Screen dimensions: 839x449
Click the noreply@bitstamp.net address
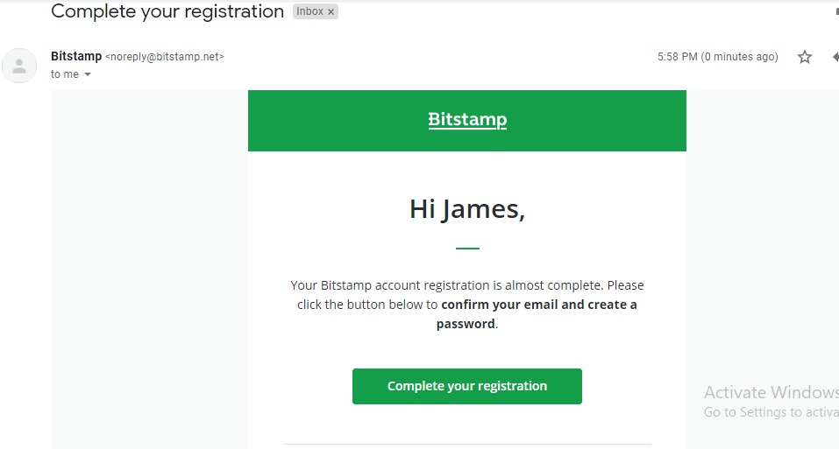pyautogui.click(x=165, y=57)
